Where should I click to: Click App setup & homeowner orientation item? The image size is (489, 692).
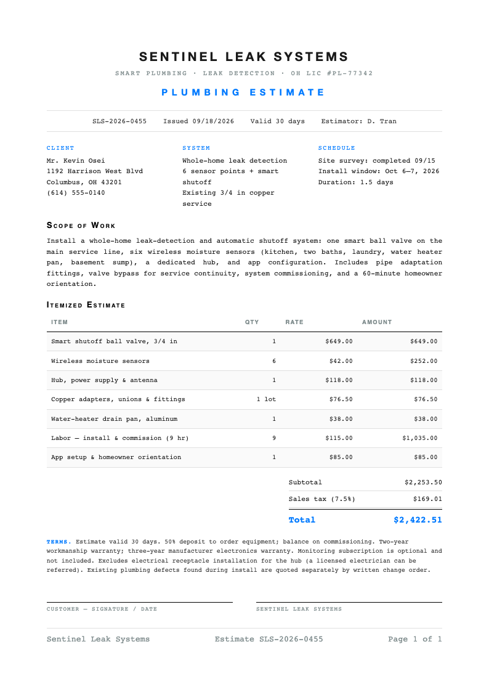pyautogui.click(x=116, y=457)
